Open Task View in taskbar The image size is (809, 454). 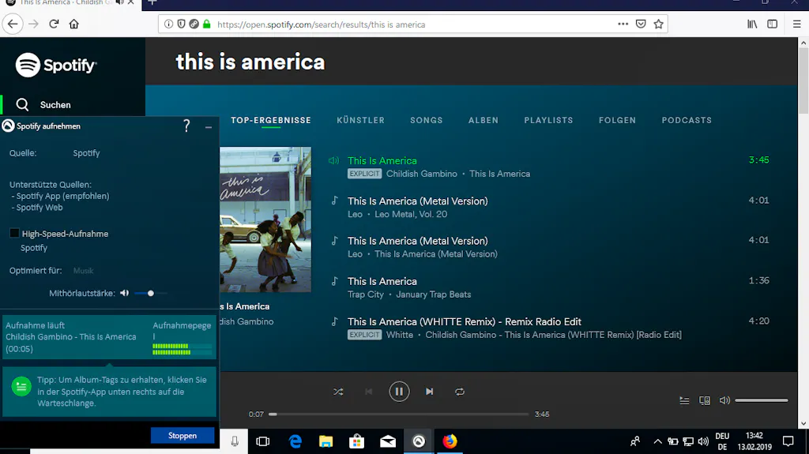pyautogui.click(x=262, y=441)
